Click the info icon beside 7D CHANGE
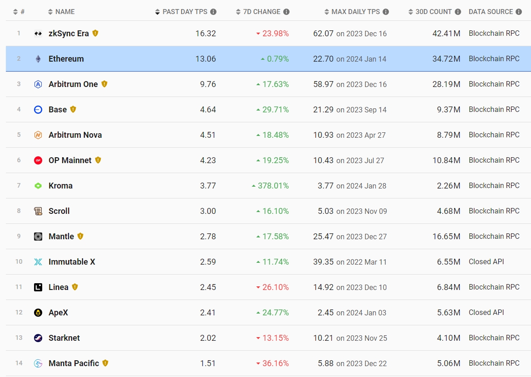 (286, 12)
